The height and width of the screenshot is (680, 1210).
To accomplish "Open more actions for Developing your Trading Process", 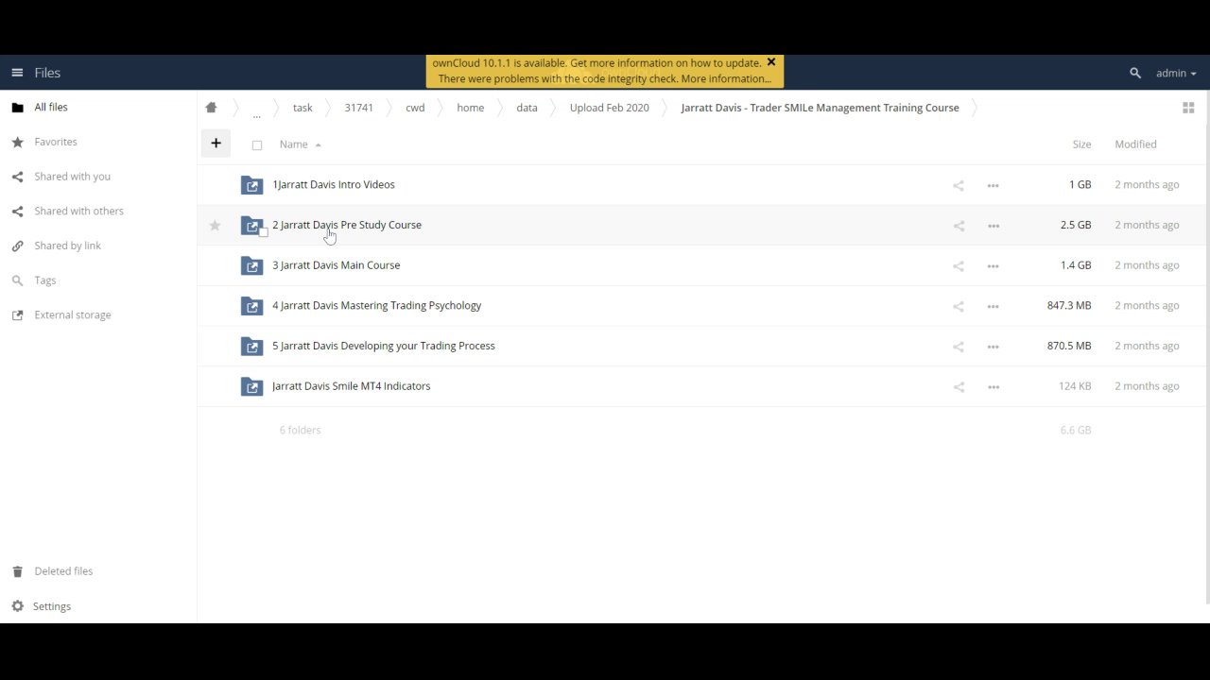I will click(x=993, y=347).
